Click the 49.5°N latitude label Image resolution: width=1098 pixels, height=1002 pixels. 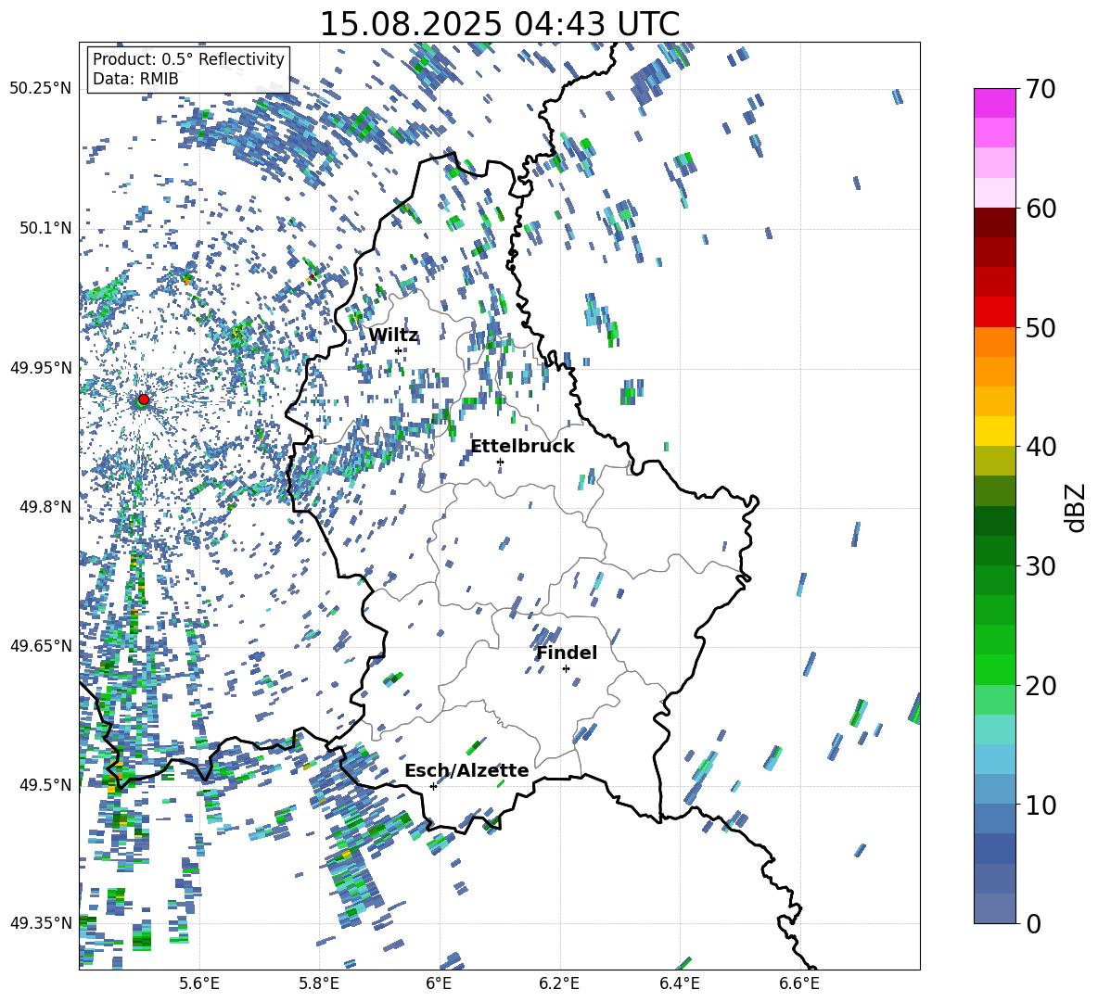pos(45,784)
